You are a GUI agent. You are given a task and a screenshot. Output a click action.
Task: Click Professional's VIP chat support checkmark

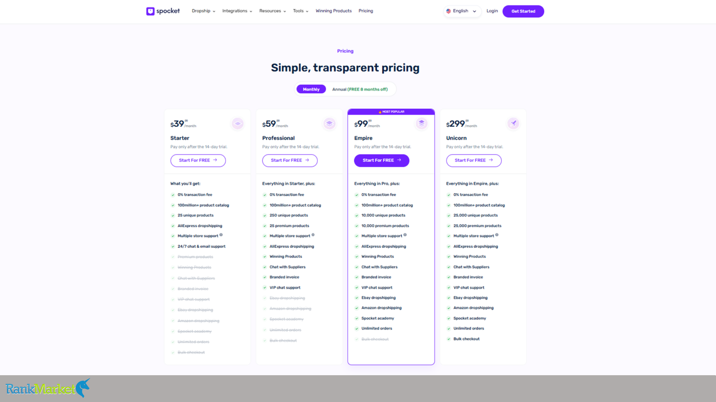265,288
